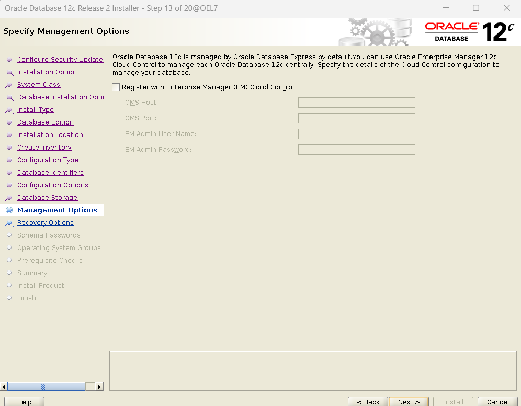The height and width of the screenshot is (406, 521).
Task: Click the System Class step marker icon
Action: 9,85
